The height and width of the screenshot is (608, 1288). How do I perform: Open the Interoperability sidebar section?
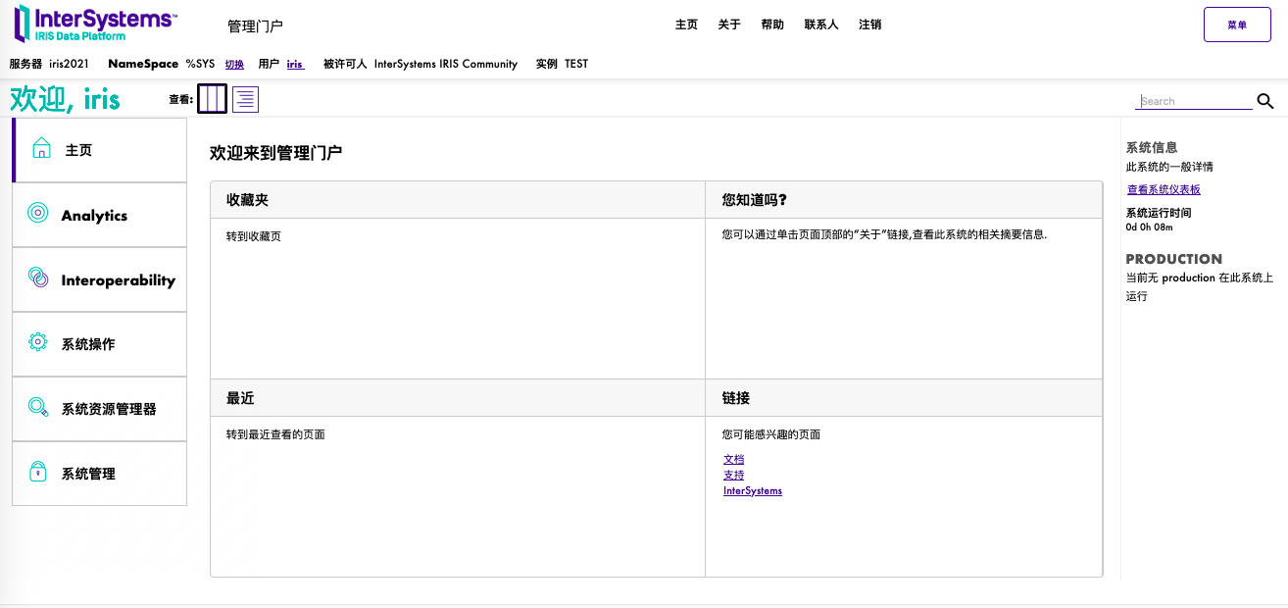37,279
